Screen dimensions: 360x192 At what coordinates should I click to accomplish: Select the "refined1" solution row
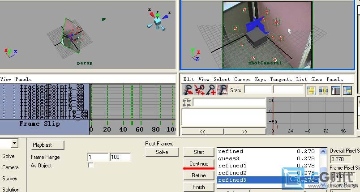click(x=268, y=166)
